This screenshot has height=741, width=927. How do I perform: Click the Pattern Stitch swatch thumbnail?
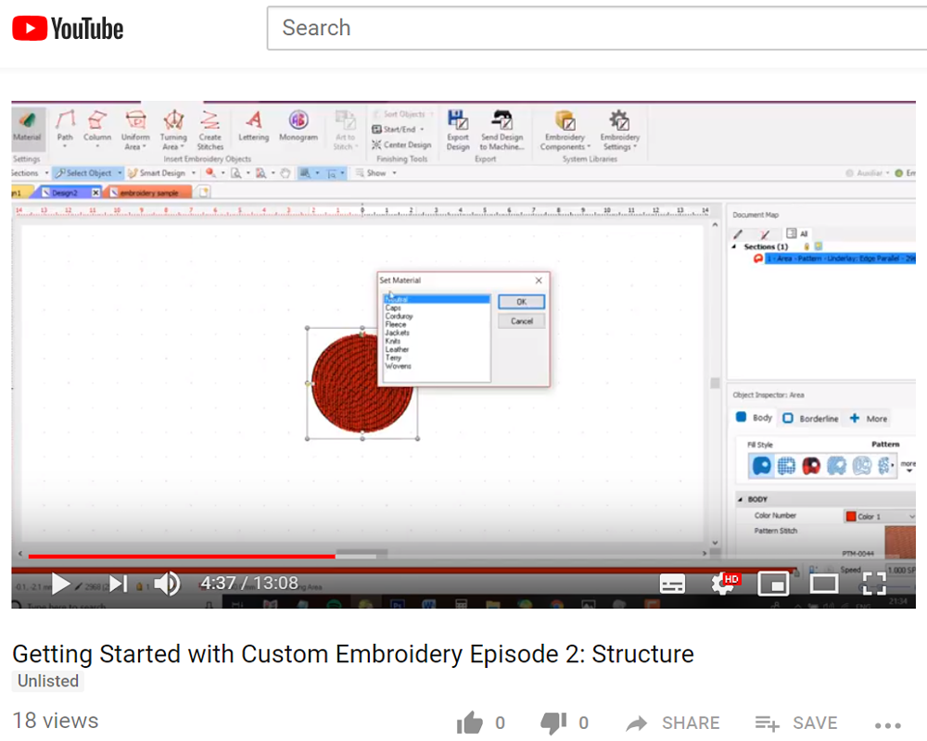point(900,541)
